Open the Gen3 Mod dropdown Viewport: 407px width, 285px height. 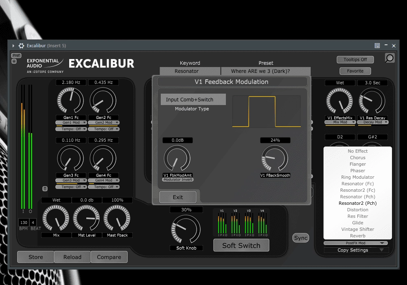point(71,180)
